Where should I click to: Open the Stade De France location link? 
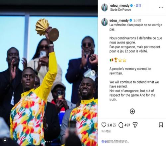(x=121, y=10)
